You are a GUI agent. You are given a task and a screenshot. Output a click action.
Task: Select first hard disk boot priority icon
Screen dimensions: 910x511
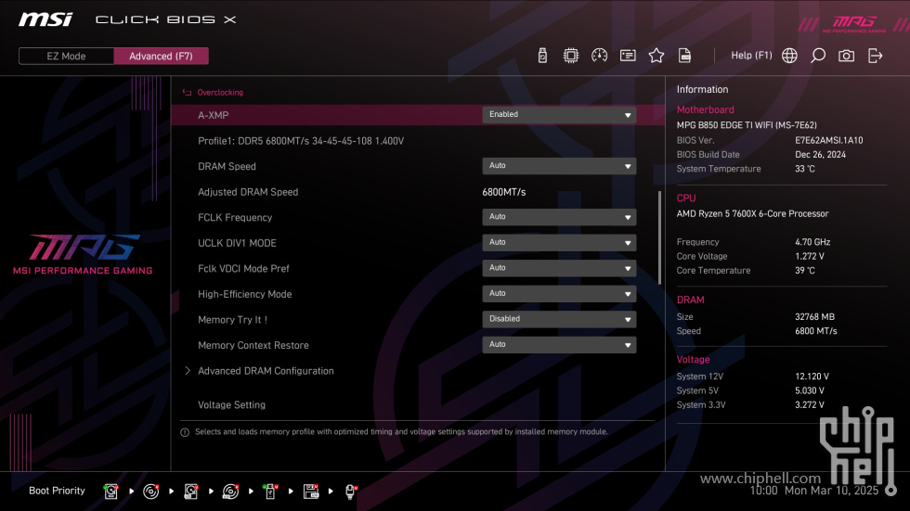coord(110,492)
